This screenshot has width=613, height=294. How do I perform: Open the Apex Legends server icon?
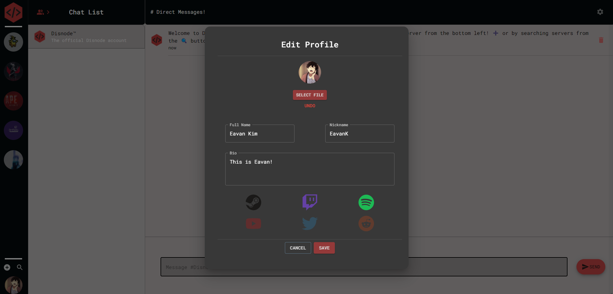(13, 101)
